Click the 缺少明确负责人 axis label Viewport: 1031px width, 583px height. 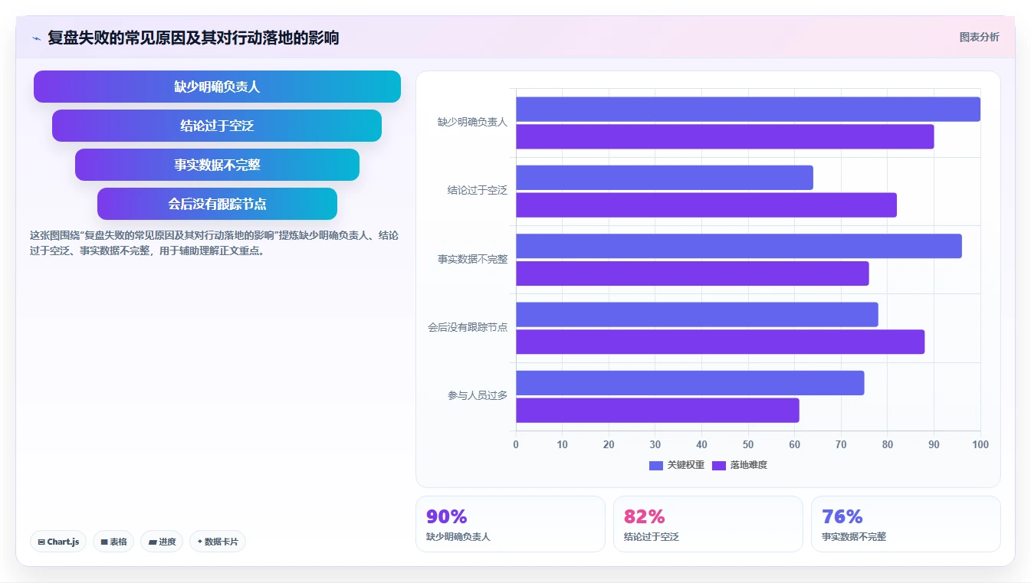point(472,122)
